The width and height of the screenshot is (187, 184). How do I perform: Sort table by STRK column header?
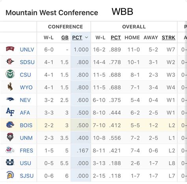point(168,38)
